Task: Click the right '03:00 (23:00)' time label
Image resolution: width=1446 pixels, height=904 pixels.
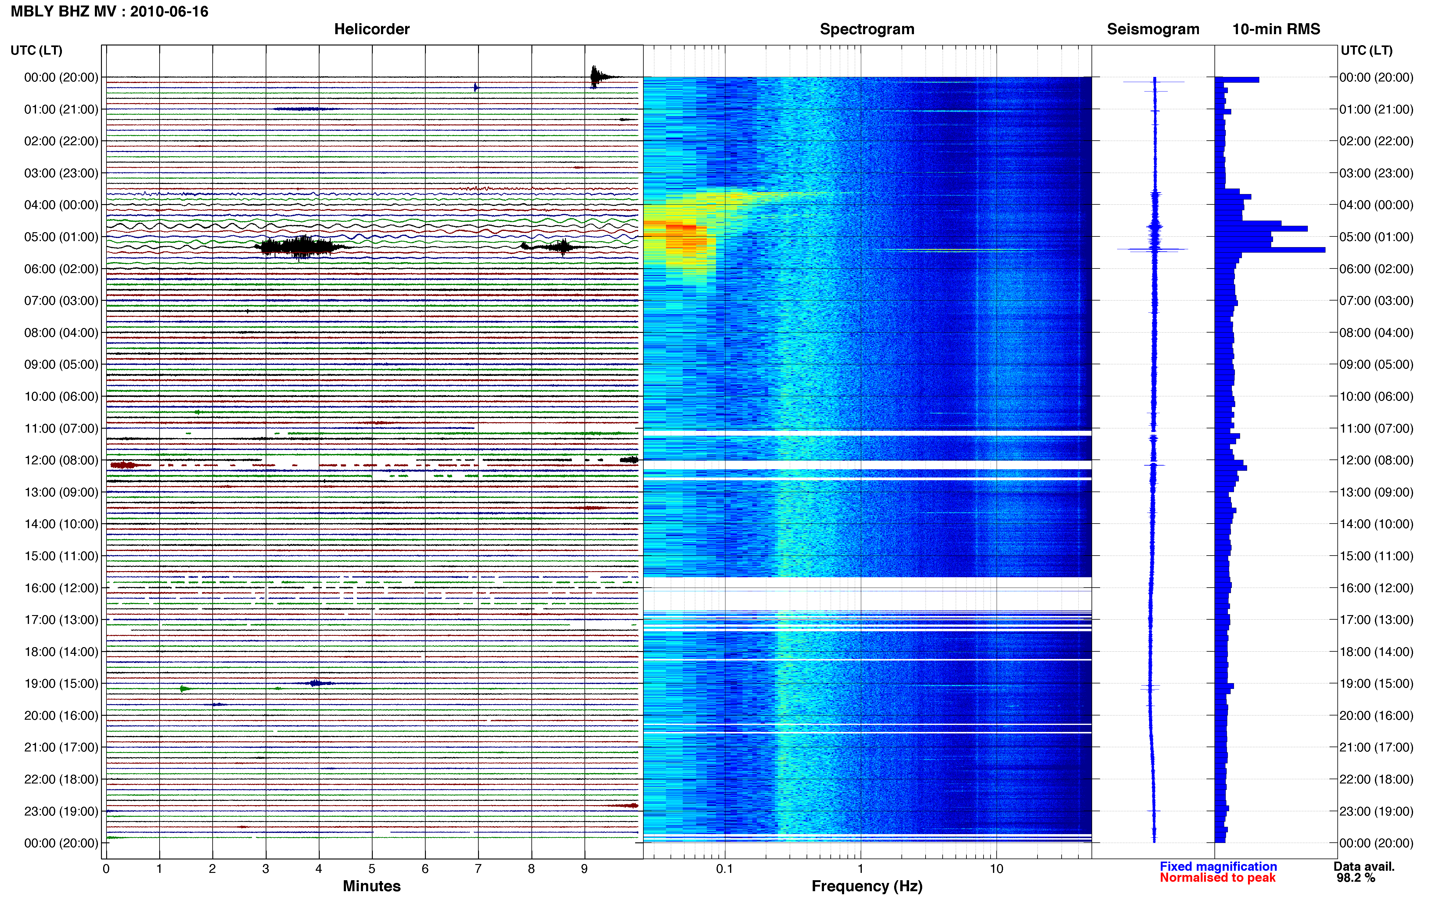Action: [x=1376, y=173]
